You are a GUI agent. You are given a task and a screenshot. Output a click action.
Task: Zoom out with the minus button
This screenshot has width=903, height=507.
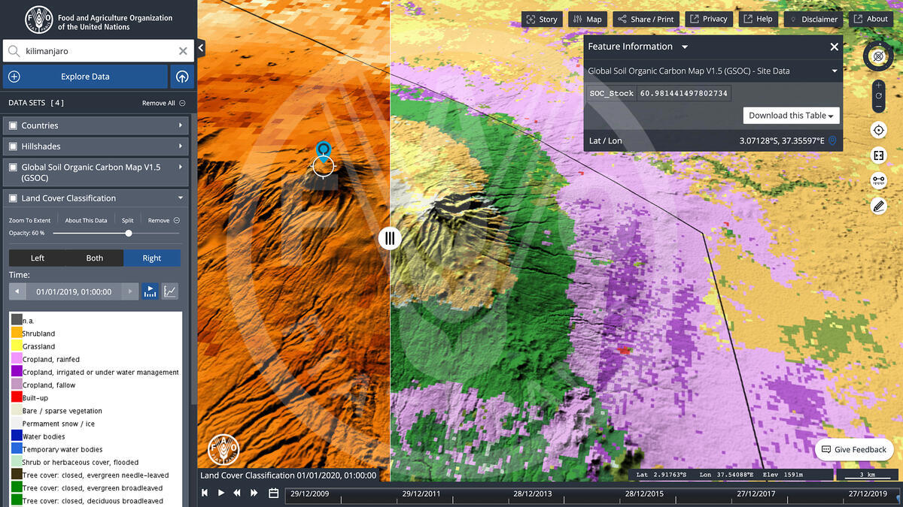click(878, 107)
